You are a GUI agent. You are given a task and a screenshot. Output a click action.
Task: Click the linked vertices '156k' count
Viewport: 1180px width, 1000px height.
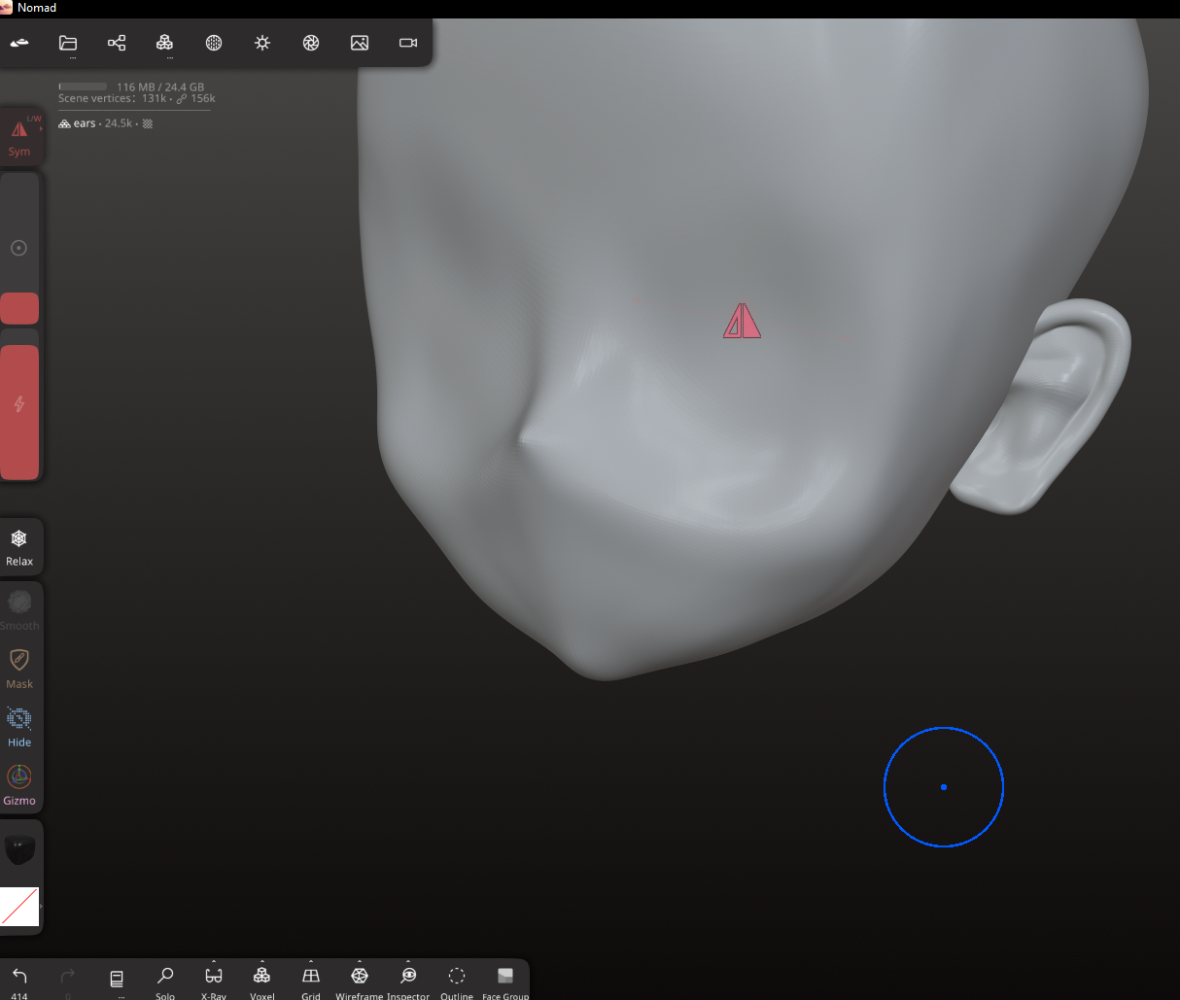tap(203, 98)
